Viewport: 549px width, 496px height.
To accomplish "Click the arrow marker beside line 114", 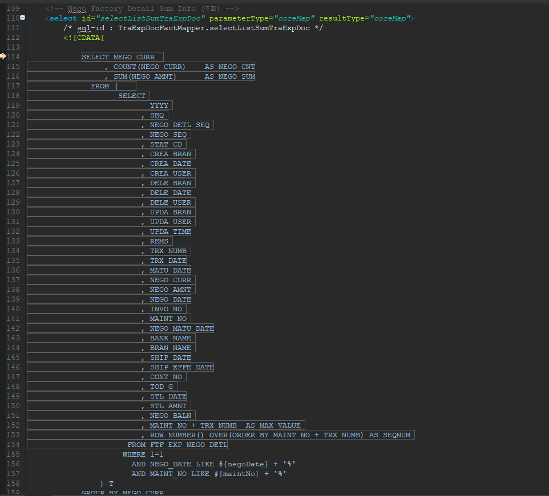I will (3, 56).
